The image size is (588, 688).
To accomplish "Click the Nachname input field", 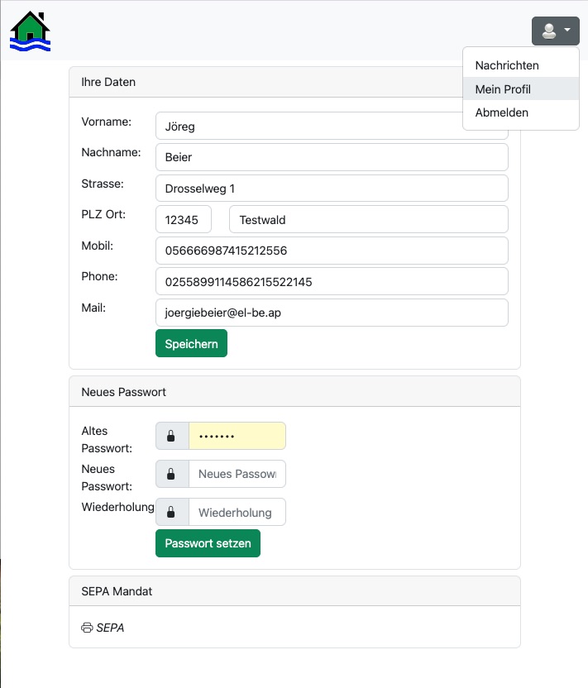I will [331, 157].
